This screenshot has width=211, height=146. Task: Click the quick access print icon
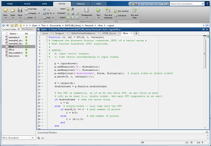162,4
